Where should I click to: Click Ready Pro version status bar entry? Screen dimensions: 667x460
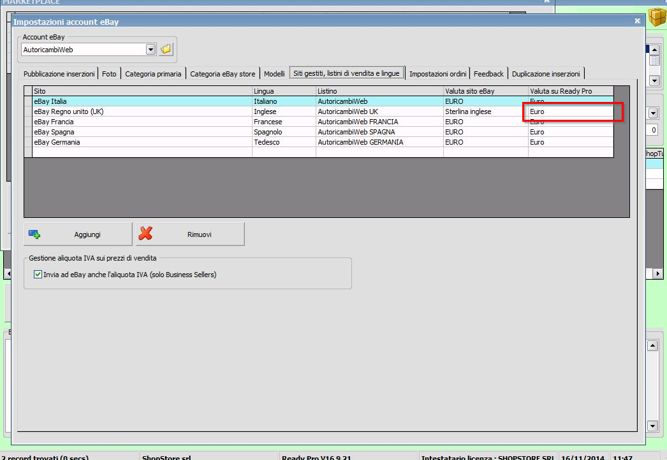(316, 457)
